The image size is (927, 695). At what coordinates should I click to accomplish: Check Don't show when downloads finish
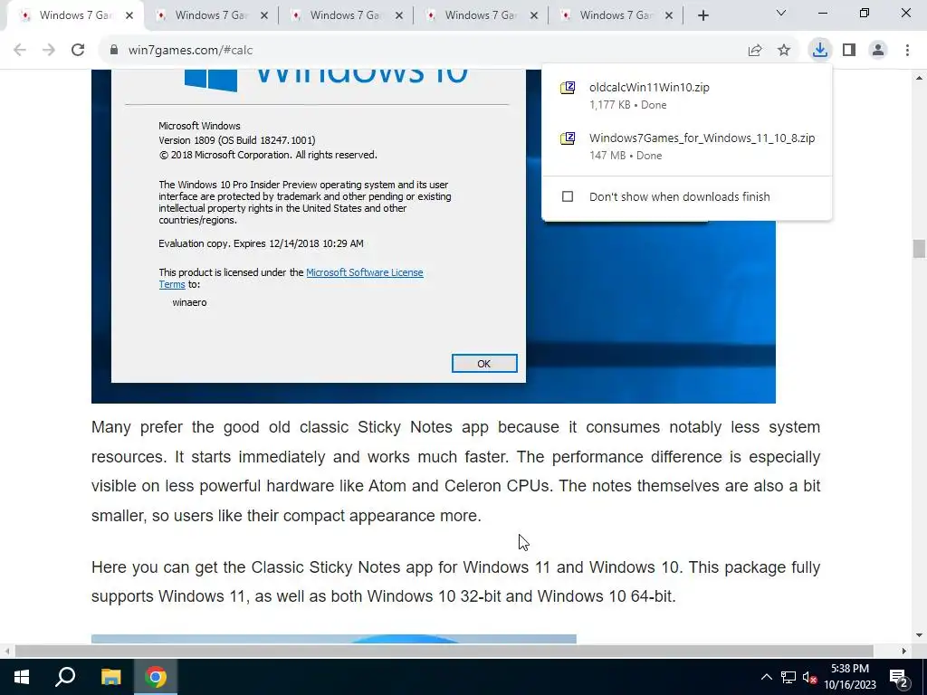[568, 196]
